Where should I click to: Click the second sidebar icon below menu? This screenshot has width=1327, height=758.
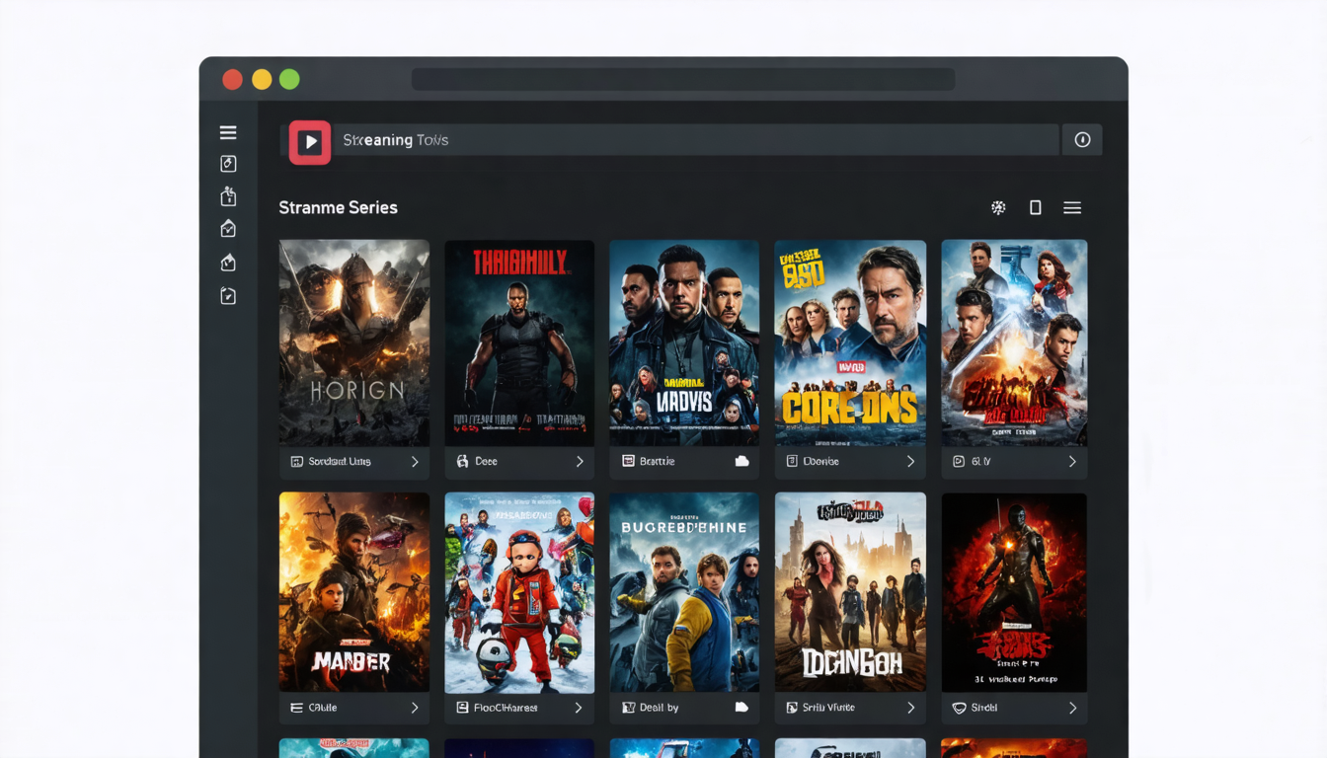(x=228, y=196)
